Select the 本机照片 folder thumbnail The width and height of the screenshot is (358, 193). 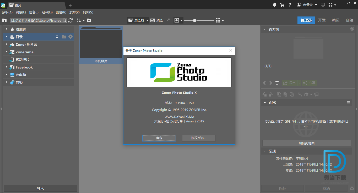[101, 45]
